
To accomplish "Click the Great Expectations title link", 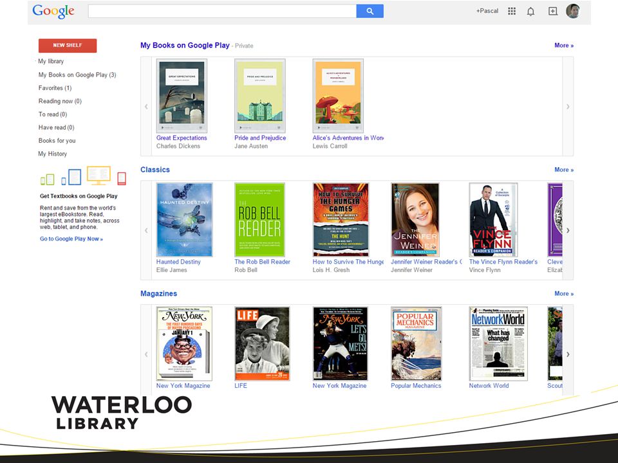I will 182,138.
